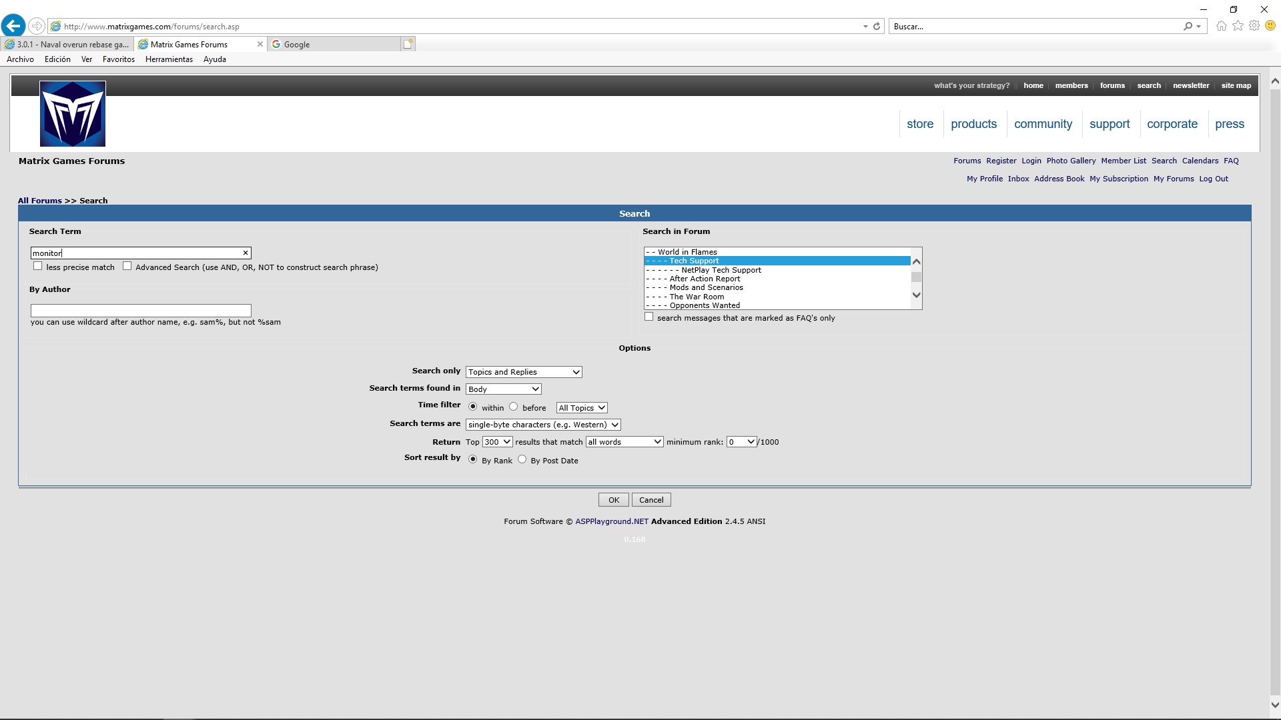1281x720 pixels.
Task: Expand the All Topics time dropdown
Action: pos(582,408)
